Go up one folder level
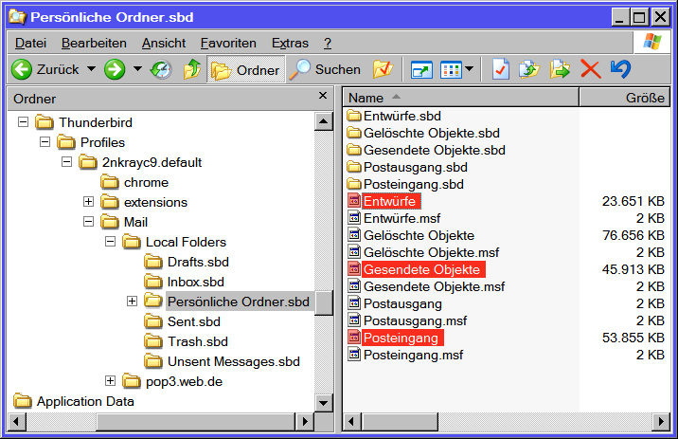 (x=191, y=69)
